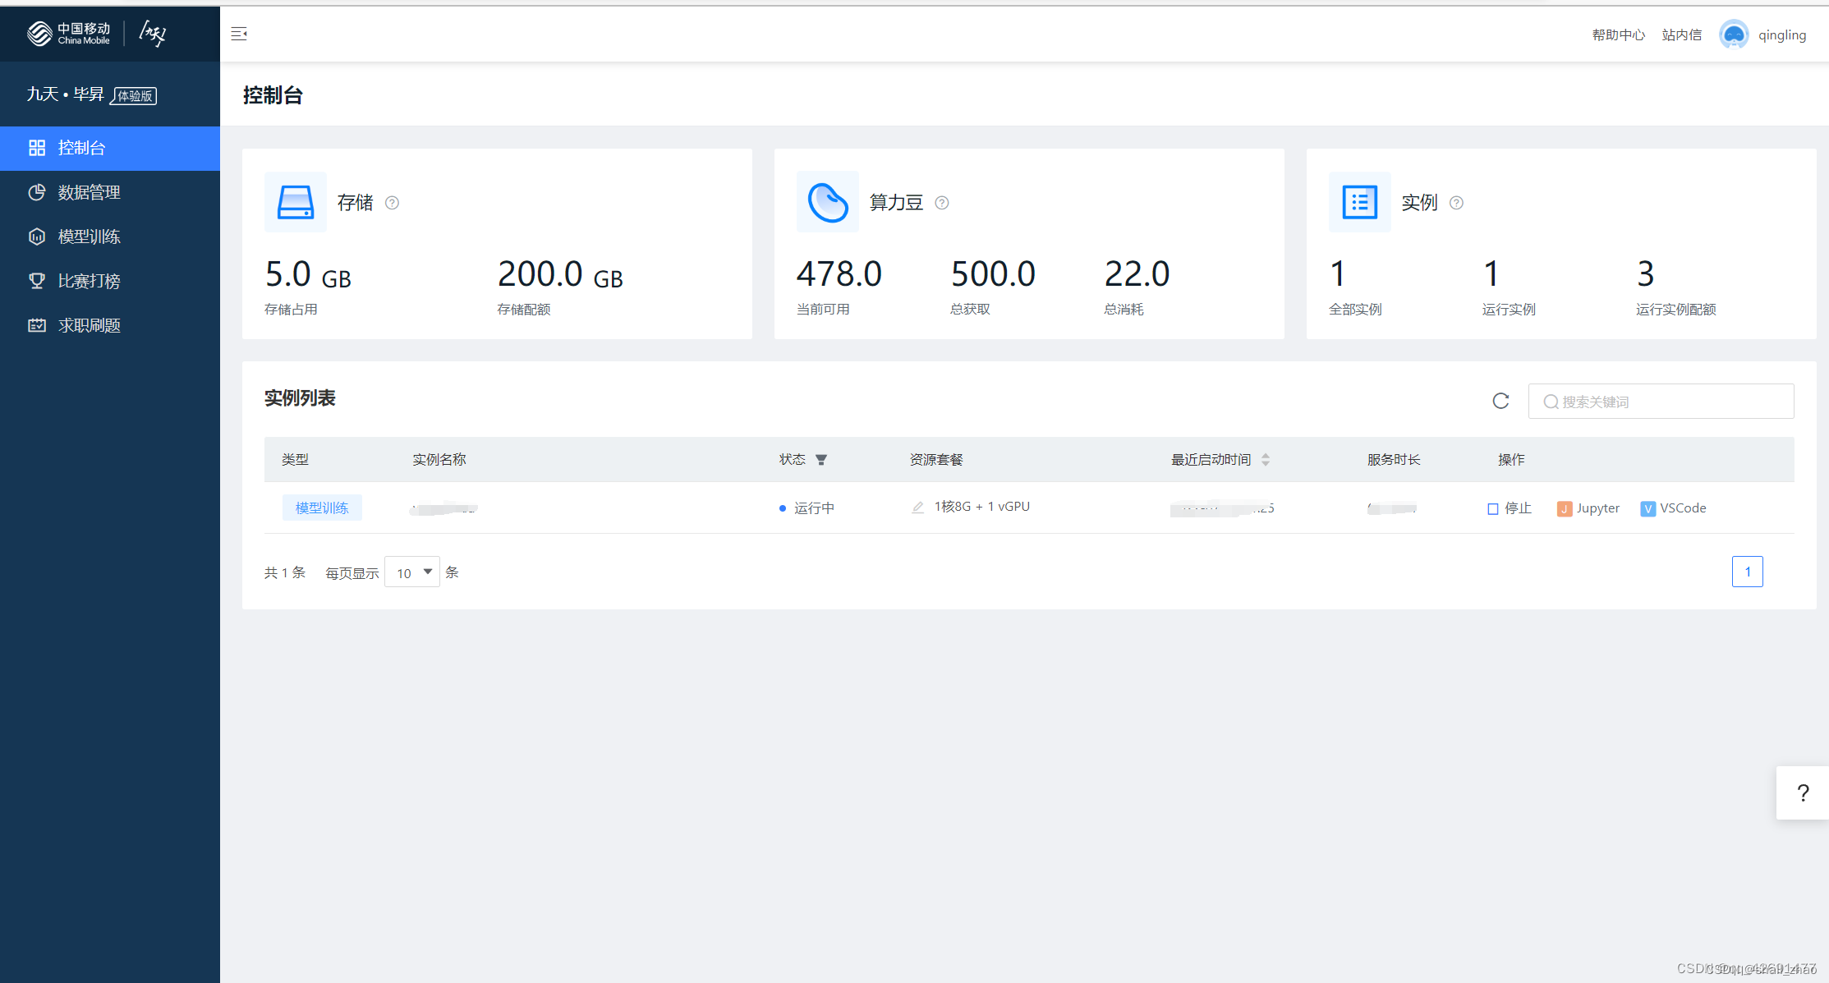The width and height of the screenshot is (1829, 983).
Task: Click the 比赛打榜 trophy icon
Action: coord(37,281)
